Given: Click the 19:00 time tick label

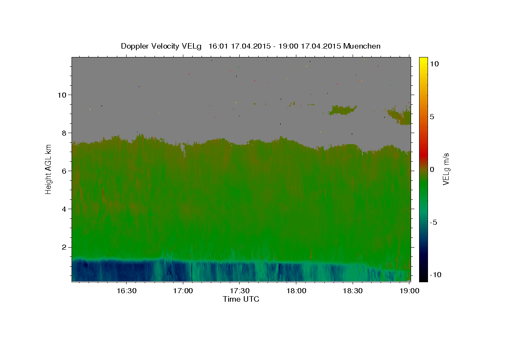Looking at the screenshot, I should 409,291.
